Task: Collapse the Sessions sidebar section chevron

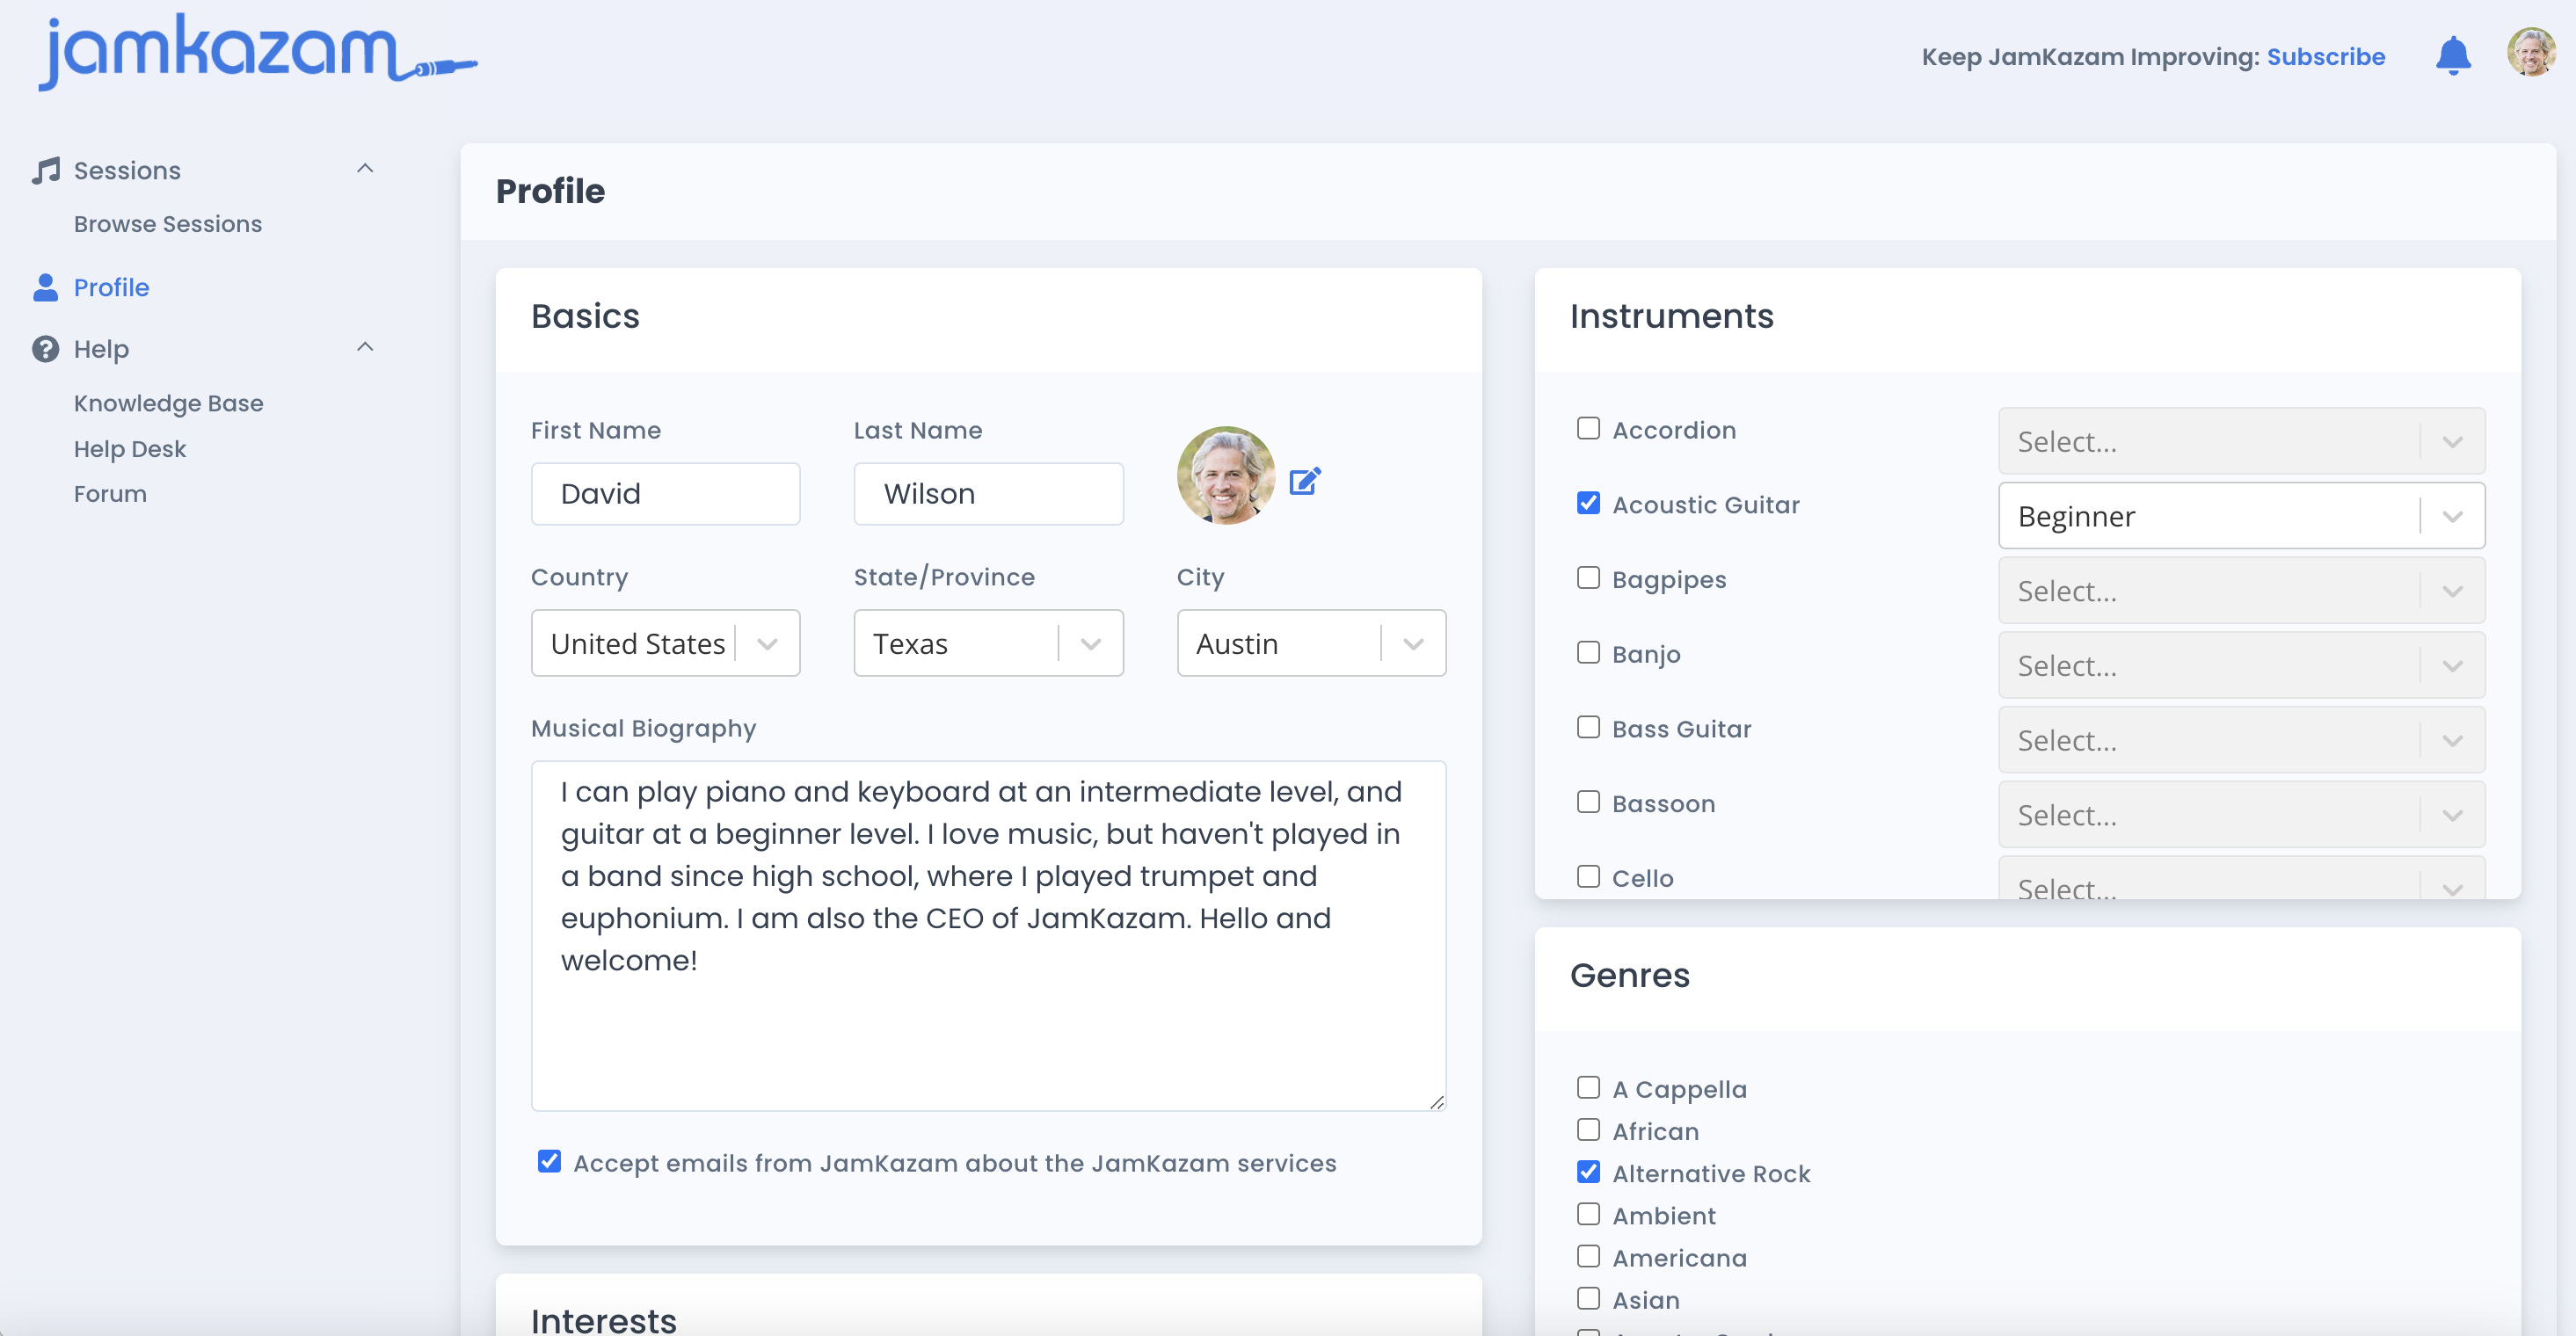Action: coord(365,169)
